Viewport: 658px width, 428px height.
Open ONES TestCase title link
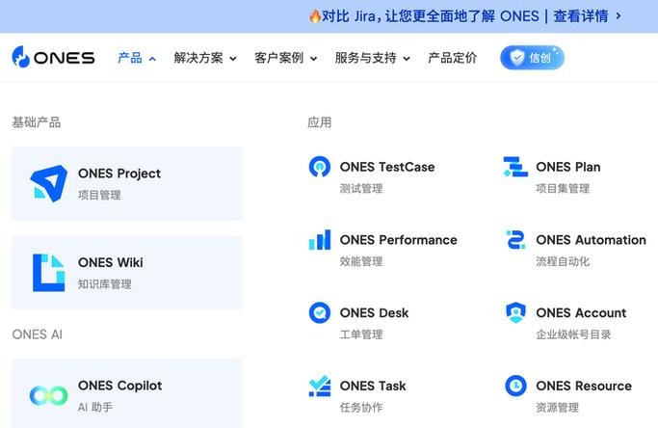click(x=387, y=167)
